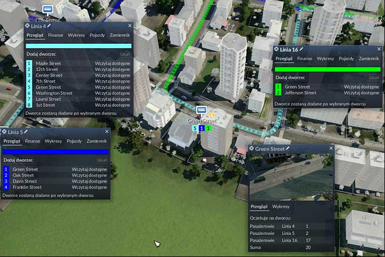Select Green Street stop in Linia 5 list
Image resolution: width=385 pixels, height=257 pixels.
pos(56,169)
